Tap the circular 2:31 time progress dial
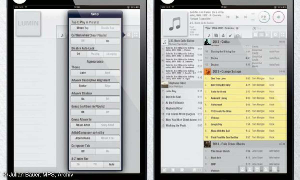This screenshot has width=300, height=180. click(264, 17)
